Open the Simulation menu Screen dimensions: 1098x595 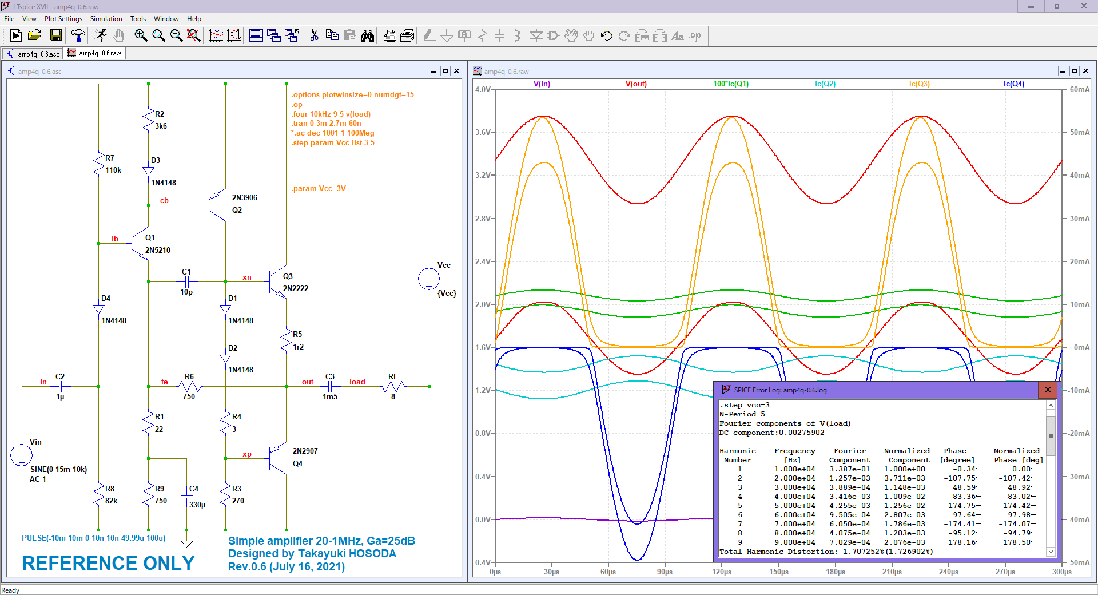(106, 19)
